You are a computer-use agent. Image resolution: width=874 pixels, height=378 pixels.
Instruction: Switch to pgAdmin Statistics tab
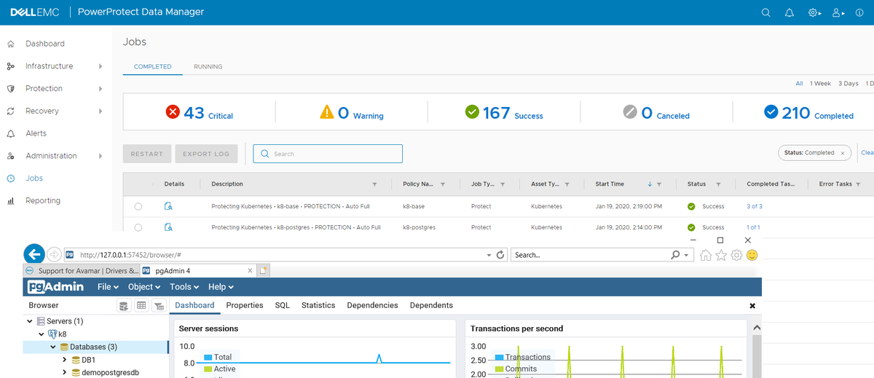[x=318, y=305]
